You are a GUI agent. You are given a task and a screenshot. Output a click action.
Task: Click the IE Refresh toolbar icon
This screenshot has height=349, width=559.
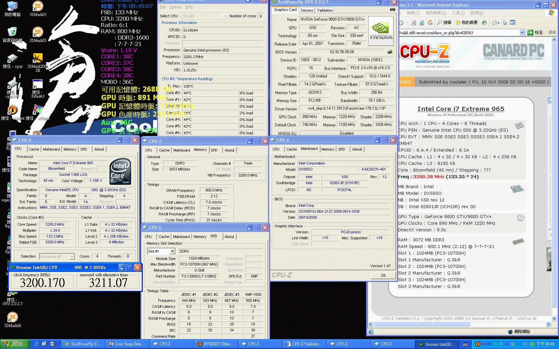pyautogui.click(x=422, y=23)
